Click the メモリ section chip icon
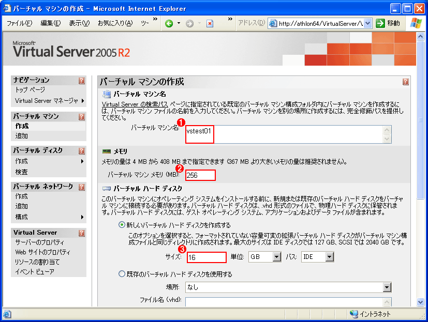 [107, 151]
